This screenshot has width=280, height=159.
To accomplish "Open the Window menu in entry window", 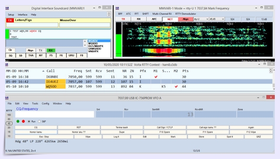I will click(57, 103).
